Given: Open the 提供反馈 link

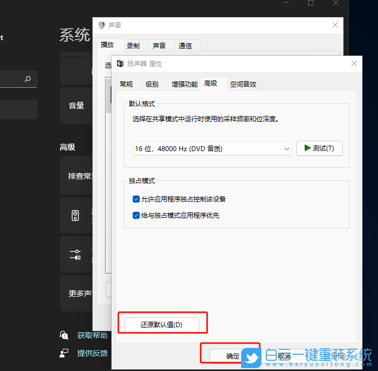Looking at the screenshot, I should click(x=92, y=353).
